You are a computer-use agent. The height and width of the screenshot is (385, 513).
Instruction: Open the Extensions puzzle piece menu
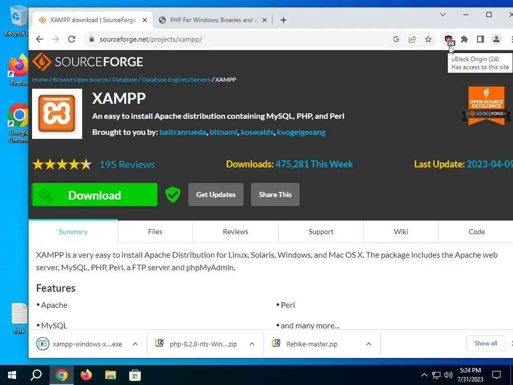click(464, 39)
